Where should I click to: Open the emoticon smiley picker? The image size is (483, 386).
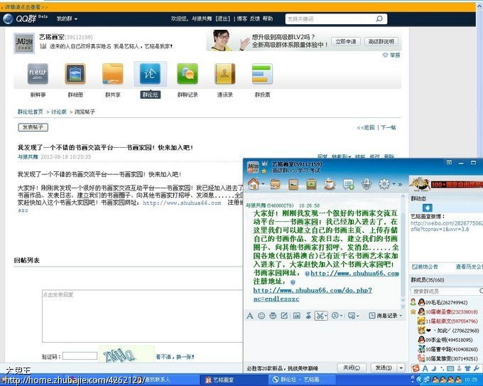pos(261,316)
